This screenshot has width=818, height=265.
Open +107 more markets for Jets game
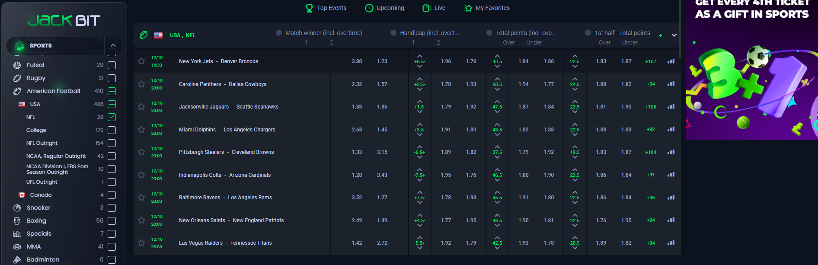tap(651, 61)
